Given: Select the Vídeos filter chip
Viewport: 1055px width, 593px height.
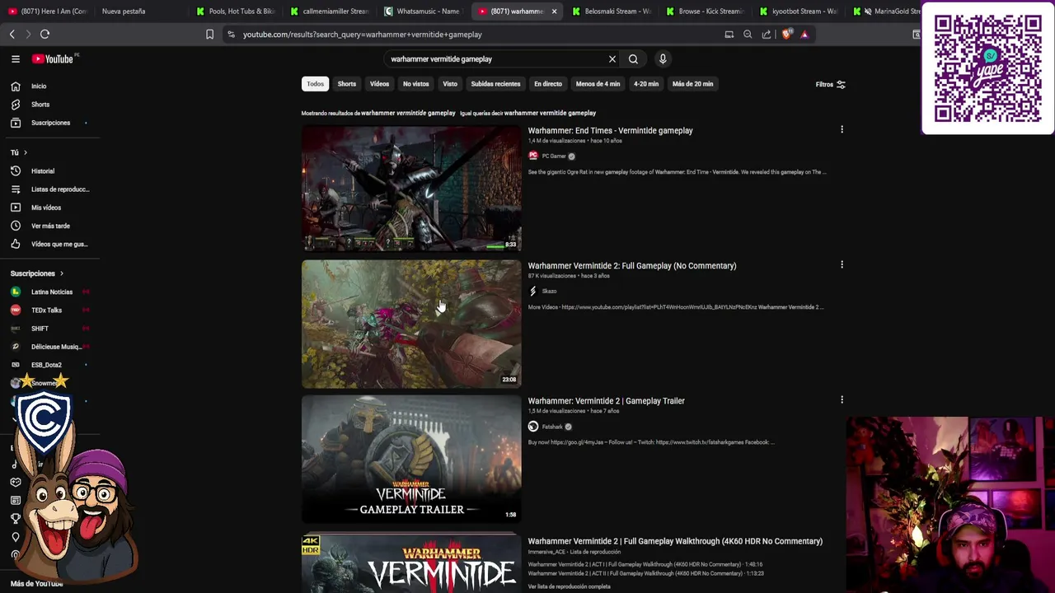Looking at the screenshot, I should (379, 84).
